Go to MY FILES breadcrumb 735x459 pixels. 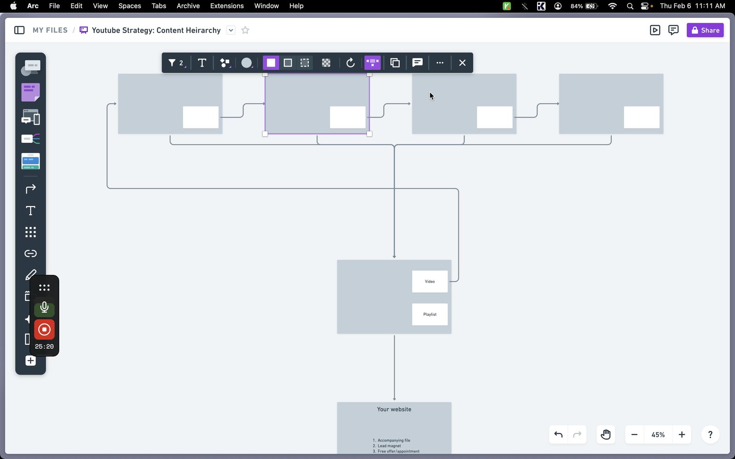50,30
